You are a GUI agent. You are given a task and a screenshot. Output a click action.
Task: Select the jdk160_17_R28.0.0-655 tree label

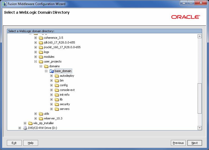[60, 42]
